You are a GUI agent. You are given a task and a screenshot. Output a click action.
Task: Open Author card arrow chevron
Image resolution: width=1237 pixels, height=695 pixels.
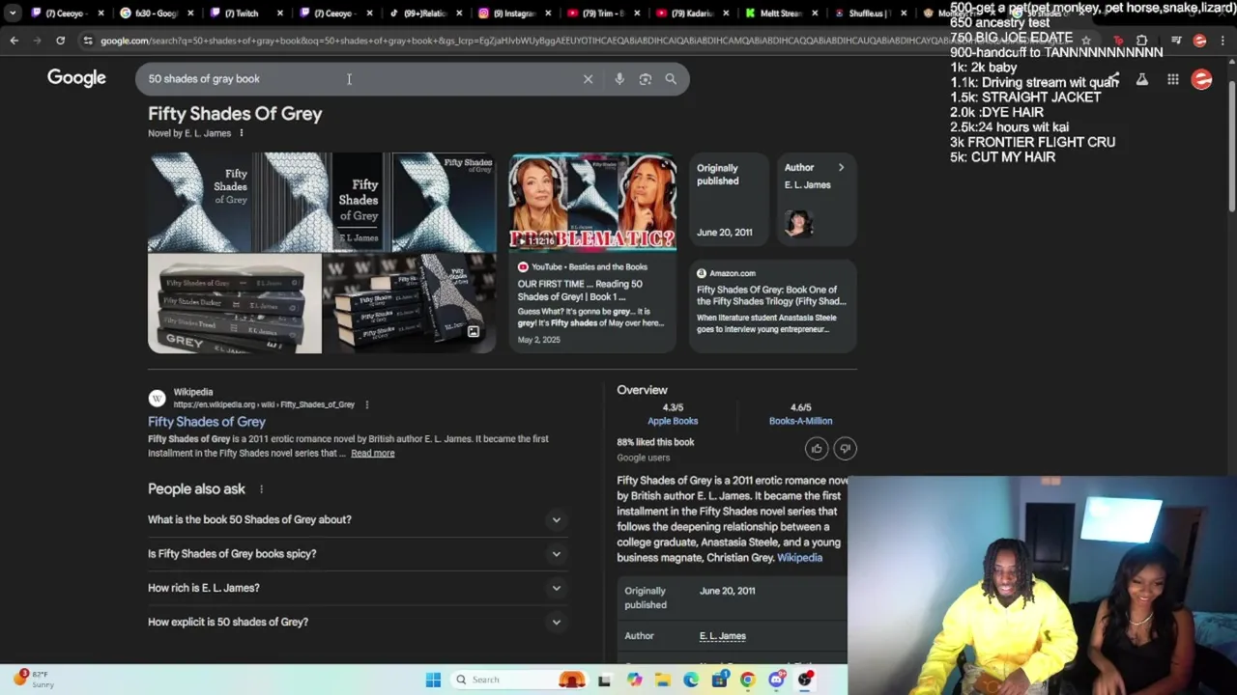[841, 168]
